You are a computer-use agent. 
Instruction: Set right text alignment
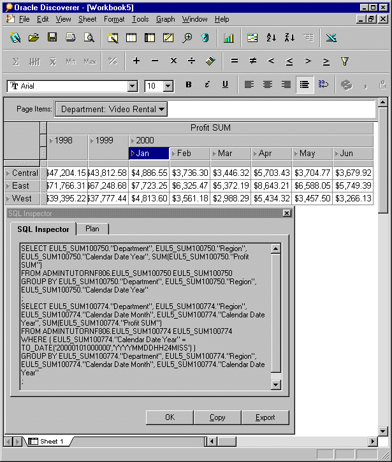[286, 85]
